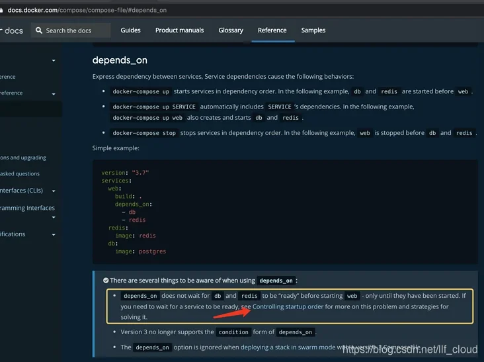Open sidebar item 'asked questions'

click(20, 173)
